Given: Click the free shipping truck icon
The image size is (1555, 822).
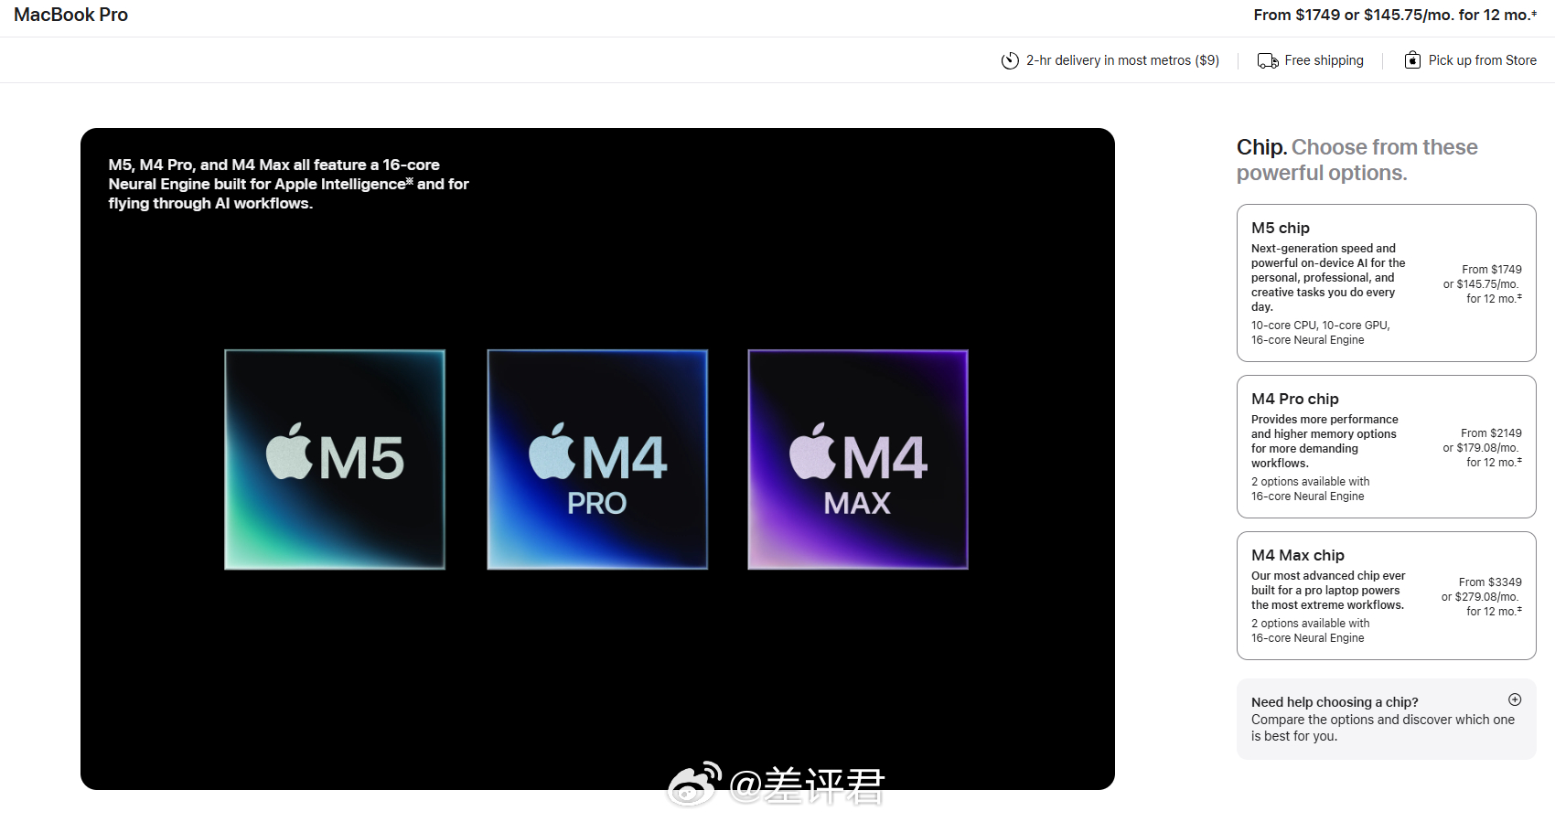Looking at the screenshot, I should coord(1268,60).
